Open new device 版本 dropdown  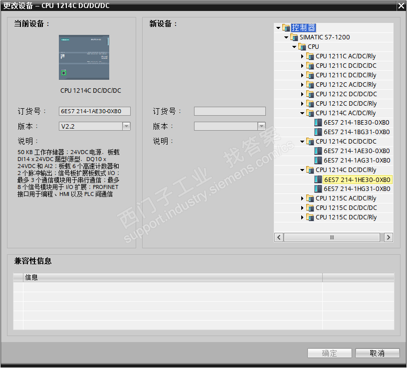[262, 126]
